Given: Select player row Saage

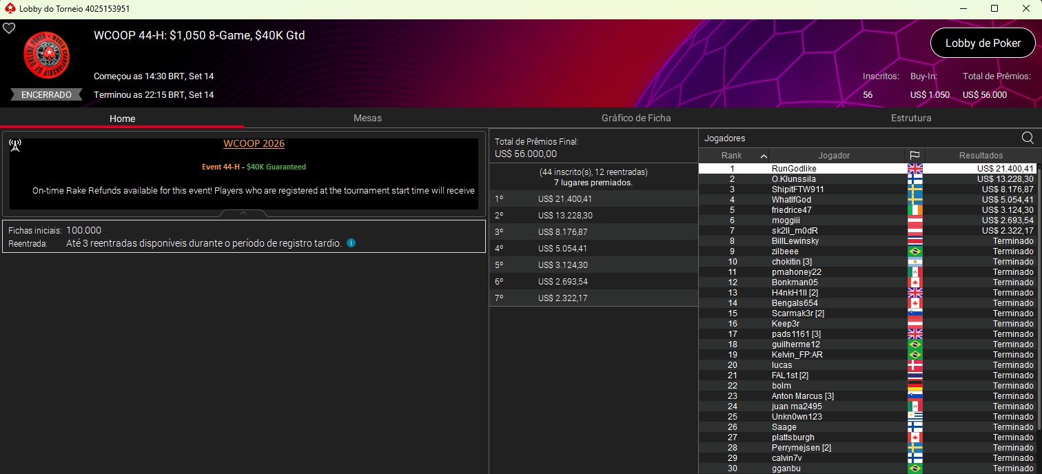Looking at the screenshot, I should click(868, 427).
